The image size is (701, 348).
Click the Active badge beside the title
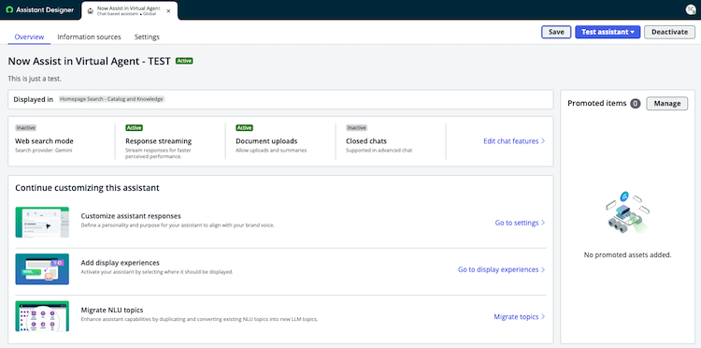184,61
